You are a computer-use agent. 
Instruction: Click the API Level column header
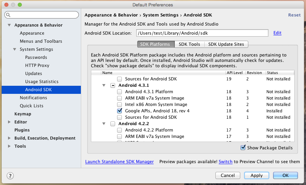click(236, 73)
